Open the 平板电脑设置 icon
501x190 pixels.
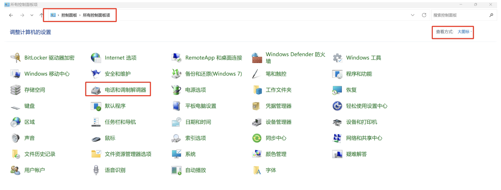point(176,106)
